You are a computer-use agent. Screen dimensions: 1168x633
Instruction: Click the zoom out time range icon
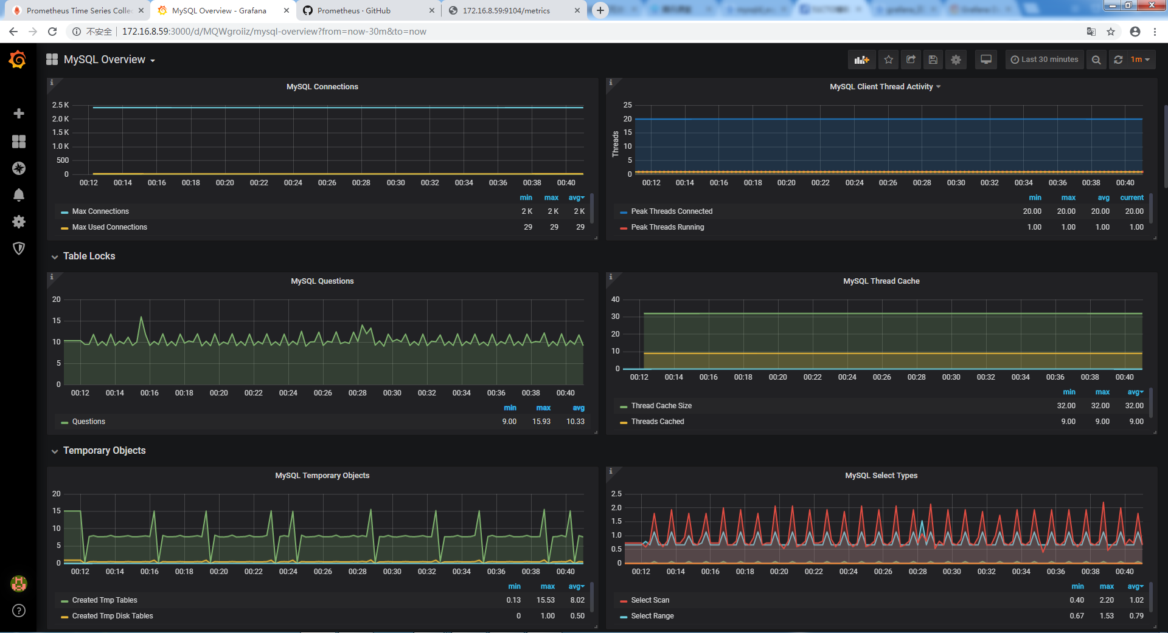(1096, 60)
